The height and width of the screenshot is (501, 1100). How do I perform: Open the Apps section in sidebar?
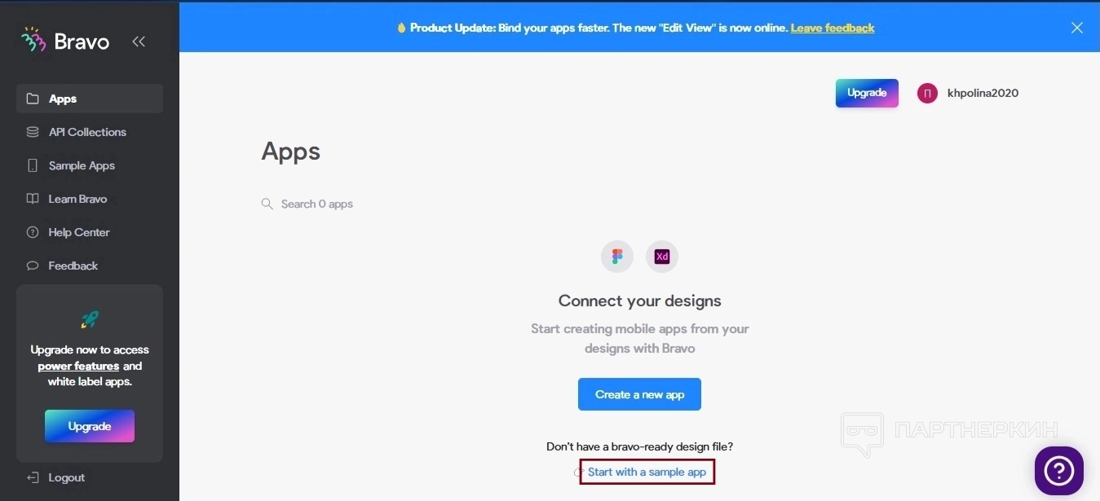[x=90, y=99]
